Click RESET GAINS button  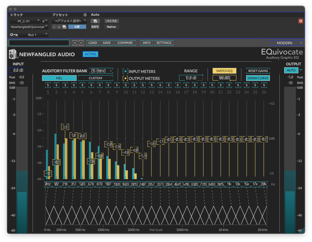tap(258, 71)
